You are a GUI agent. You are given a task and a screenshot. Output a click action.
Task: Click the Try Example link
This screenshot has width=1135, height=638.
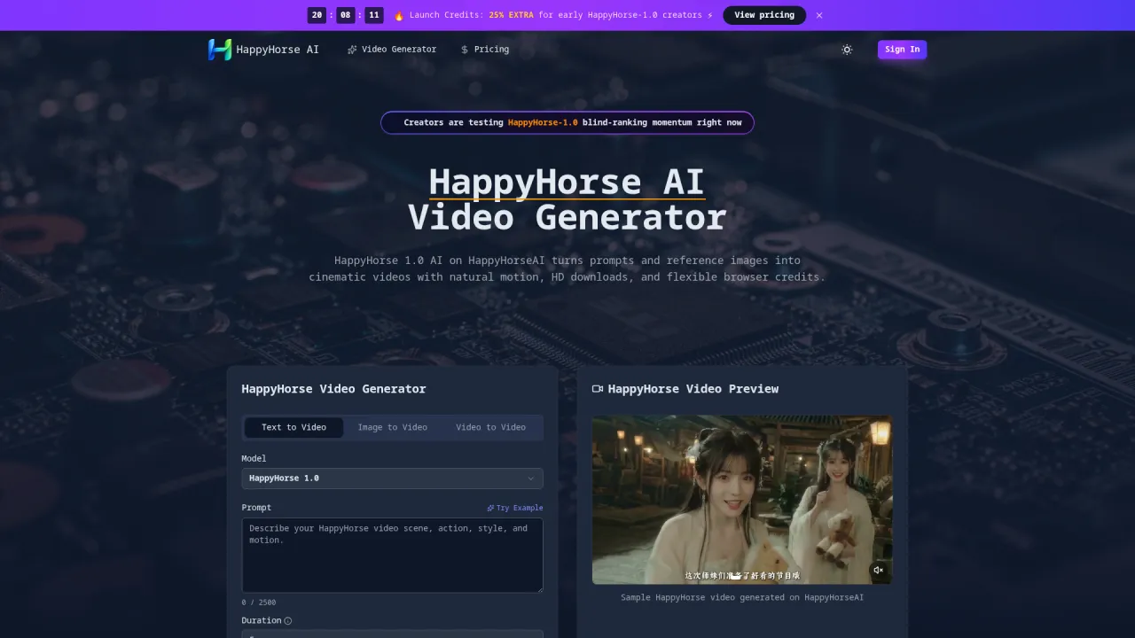[515, 508]
